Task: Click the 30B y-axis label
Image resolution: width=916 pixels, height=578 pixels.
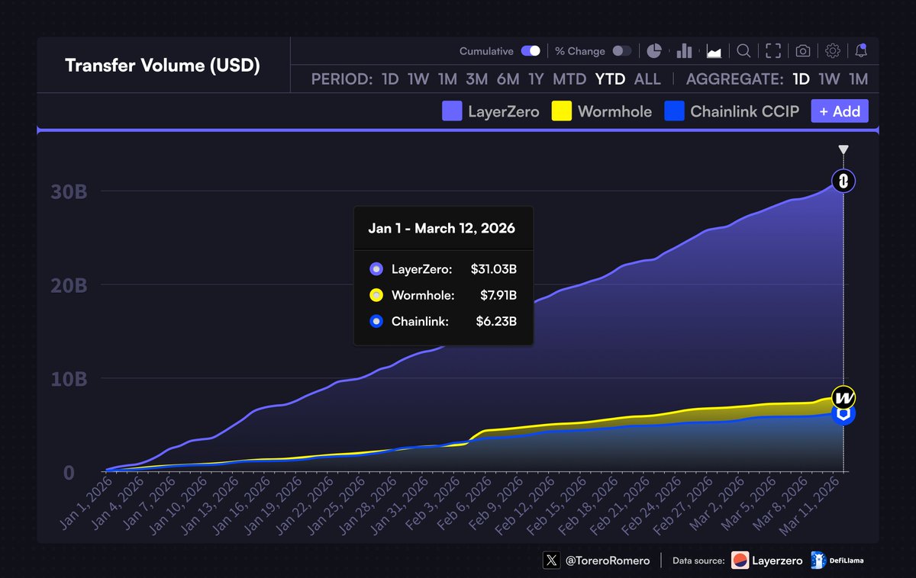Action: point(69,191)
